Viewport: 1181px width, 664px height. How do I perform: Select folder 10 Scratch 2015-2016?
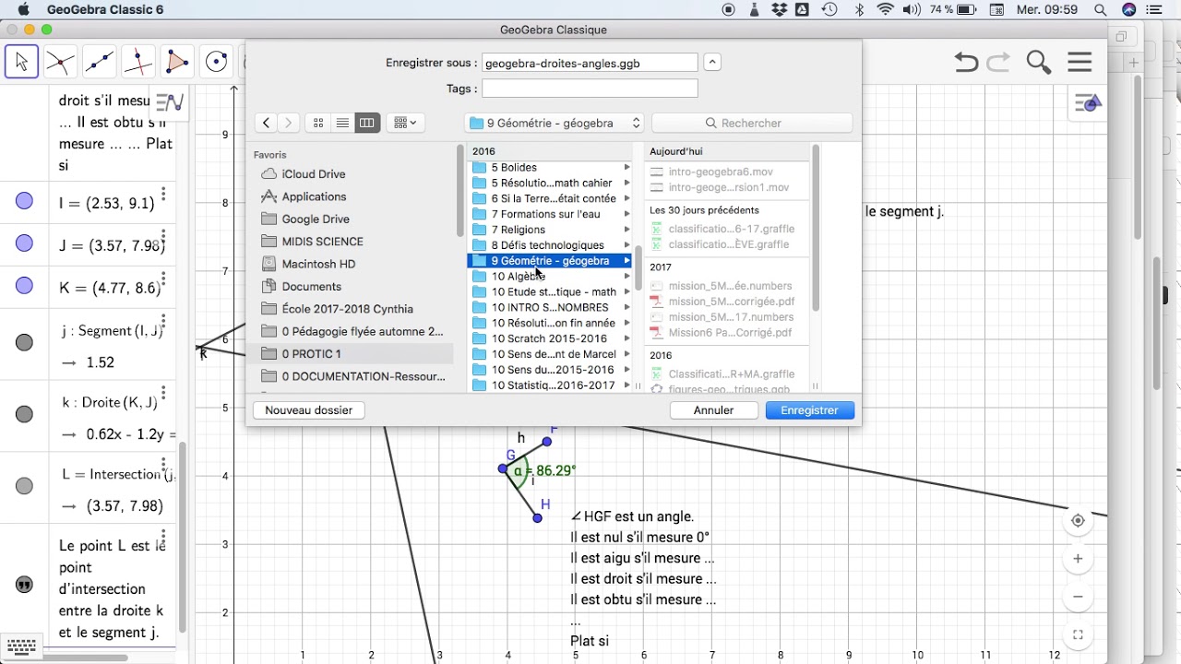(549, 338)
